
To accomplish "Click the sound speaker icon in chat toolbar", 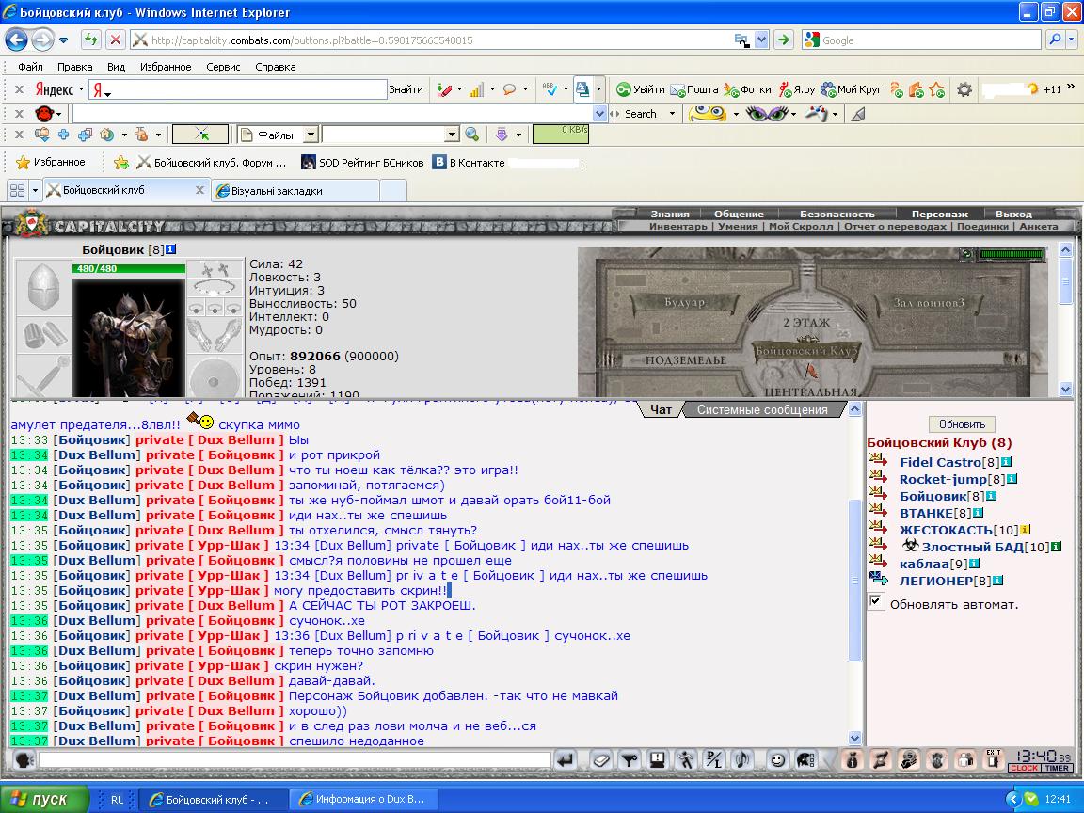I will click(x=741, y=760).
